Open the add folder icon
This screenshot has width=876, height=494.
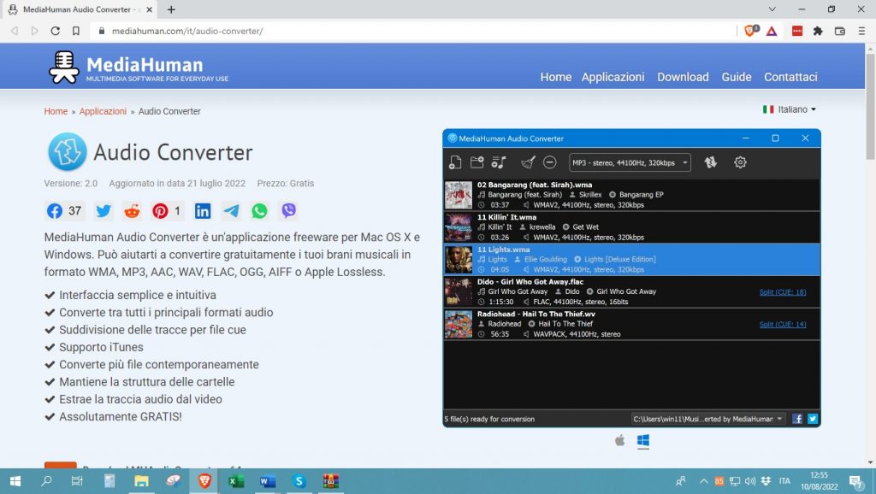click(477, 162)
